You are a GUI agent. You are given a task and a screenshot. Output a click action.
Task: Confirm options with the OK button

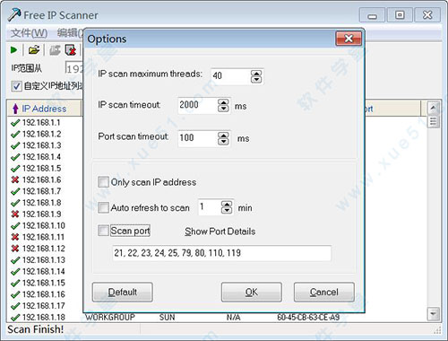click(x=251, y=292)
